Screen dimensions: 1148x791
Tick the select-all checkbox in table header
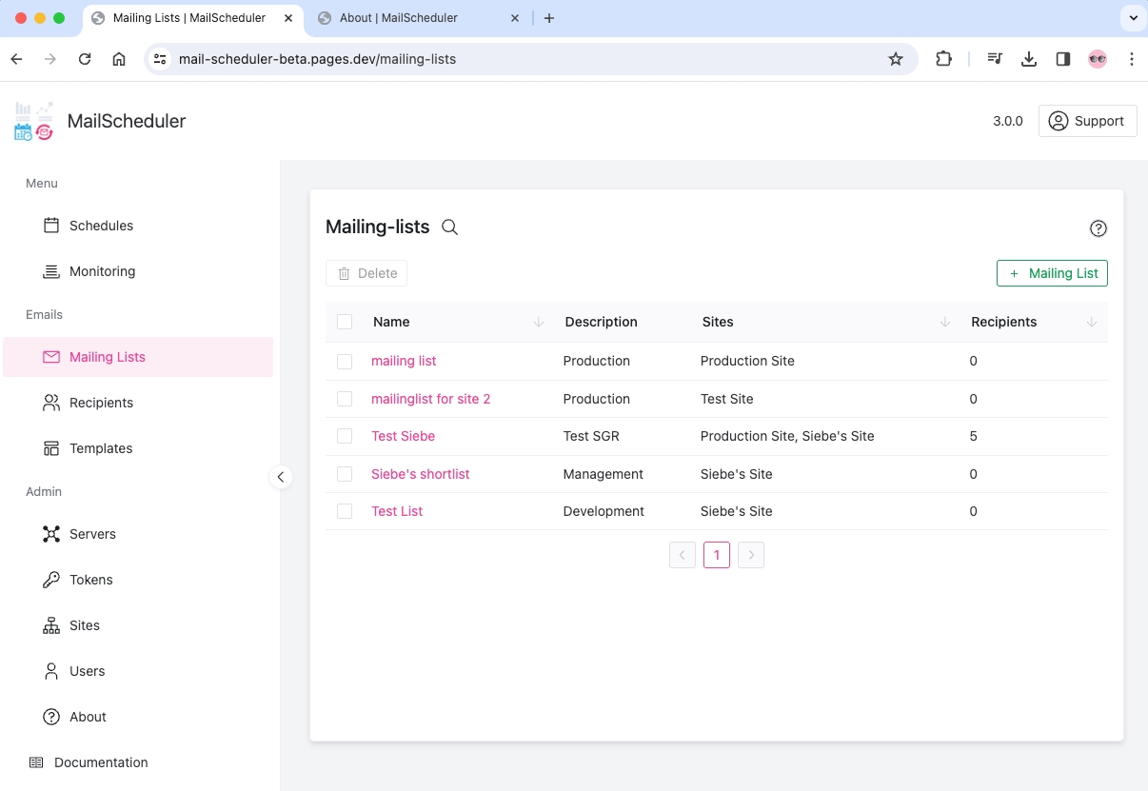coord(345,322)
